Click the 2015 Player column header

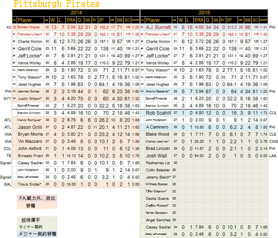(153, 20)
